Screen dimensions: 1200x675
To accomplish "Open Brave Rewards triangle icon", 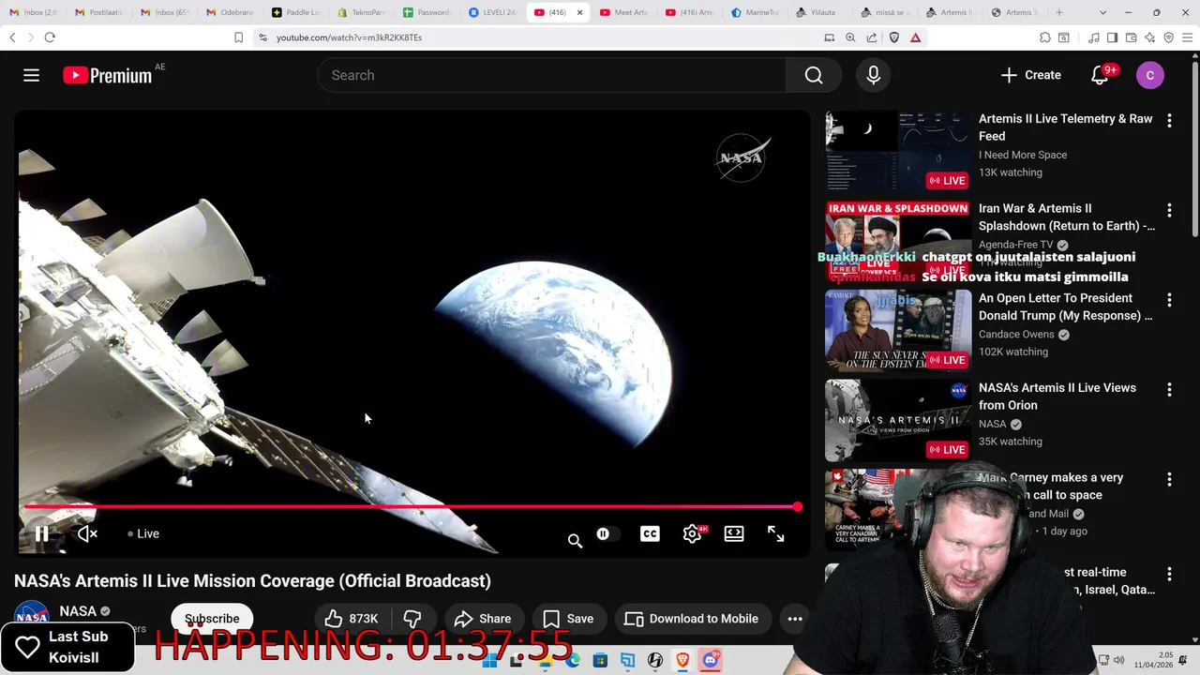I will (916, 37).
